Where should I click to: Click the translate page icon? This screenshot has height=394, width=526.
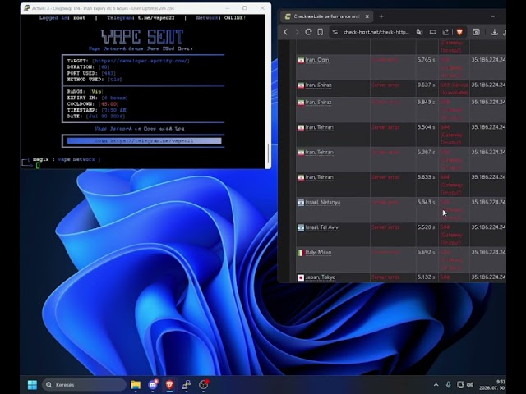[x=419, y=32]
